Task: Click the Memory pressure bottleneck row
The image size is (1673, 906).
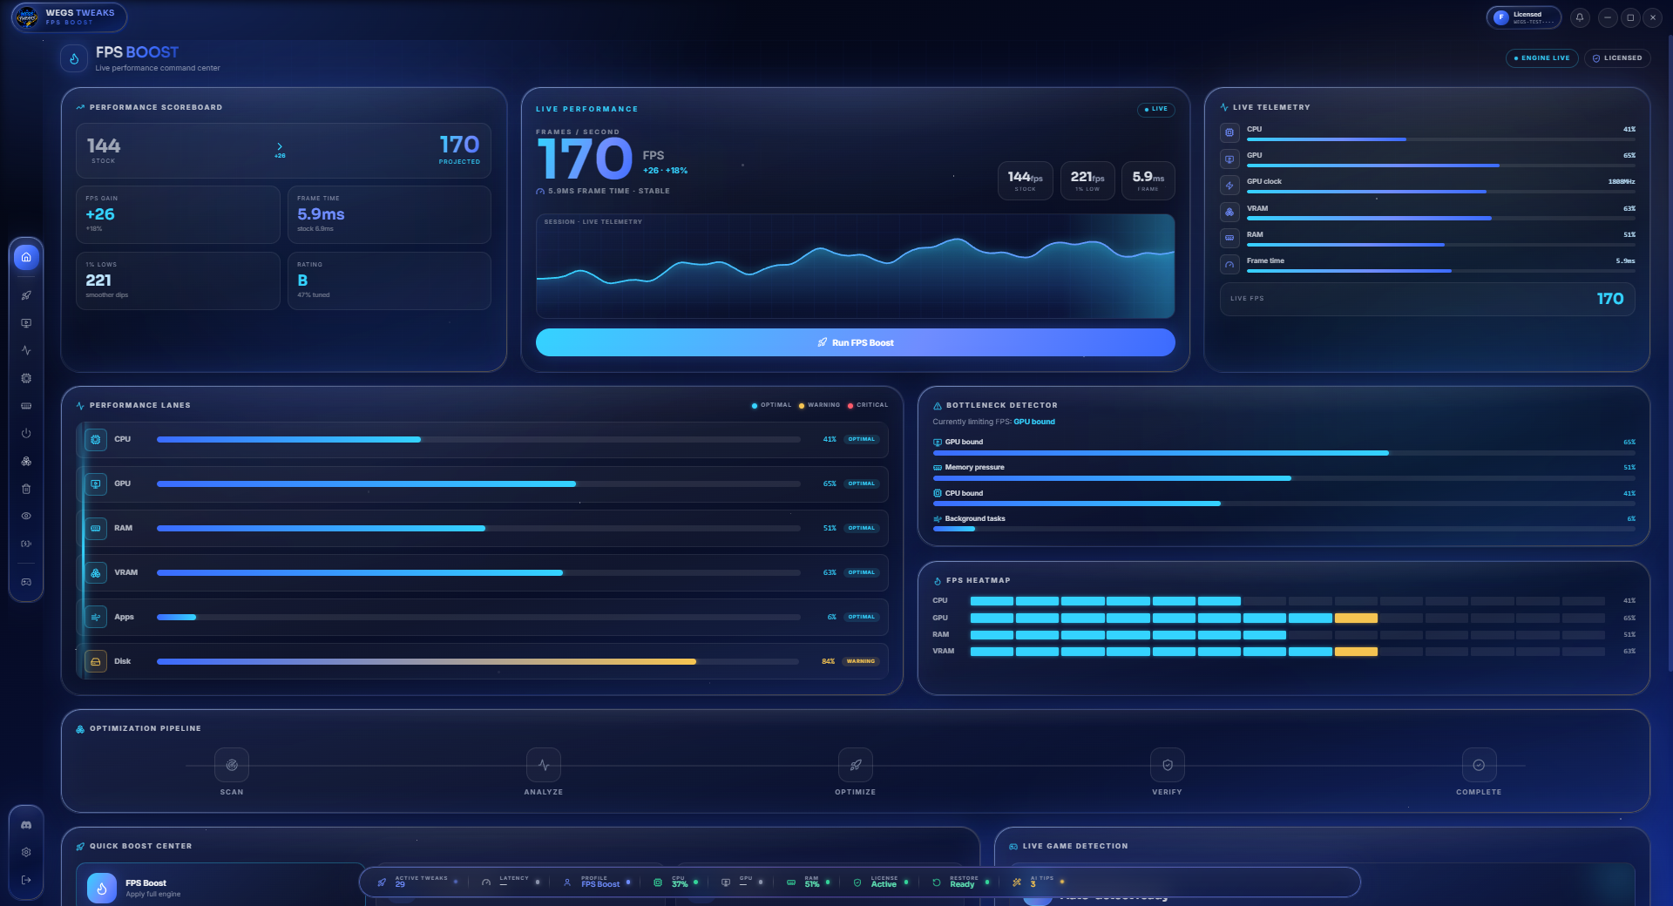Action: pyautogui.click(x=1284, y=472)
